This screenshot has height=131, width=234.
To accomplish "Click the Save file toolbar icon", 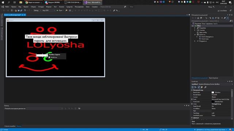I will [x=19, y=11].
